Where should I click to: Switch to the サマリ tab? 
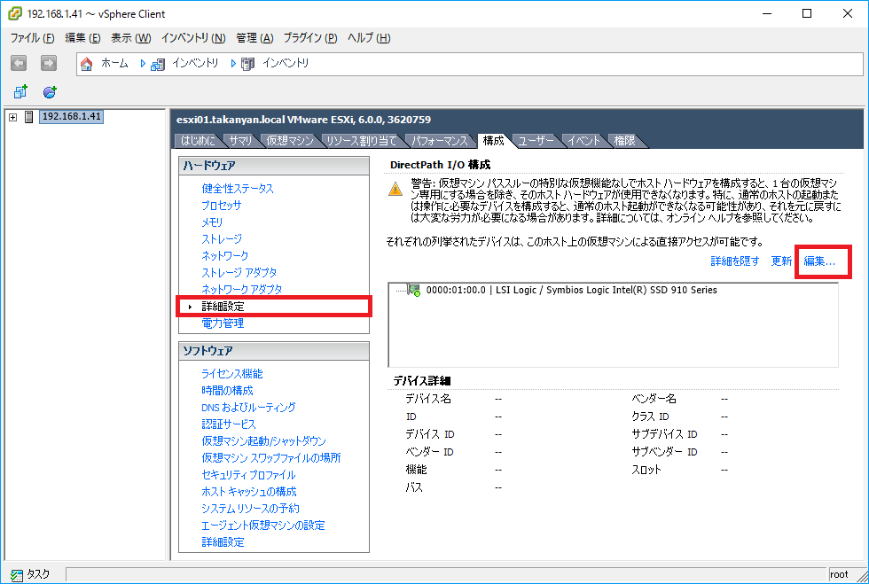tap(240, 141)
